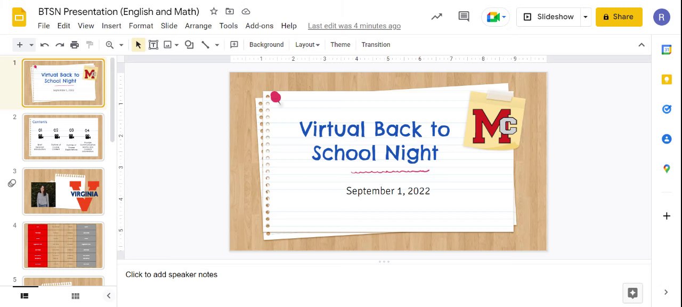Open the Explore button
Viewport: 682px width, 307px height.
[x=632, y=293]
